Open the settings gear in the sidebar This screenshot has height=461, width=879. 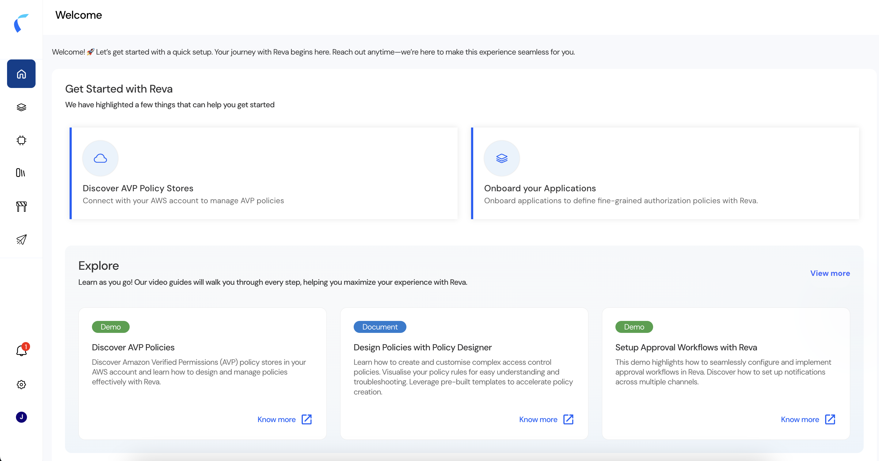21,384
